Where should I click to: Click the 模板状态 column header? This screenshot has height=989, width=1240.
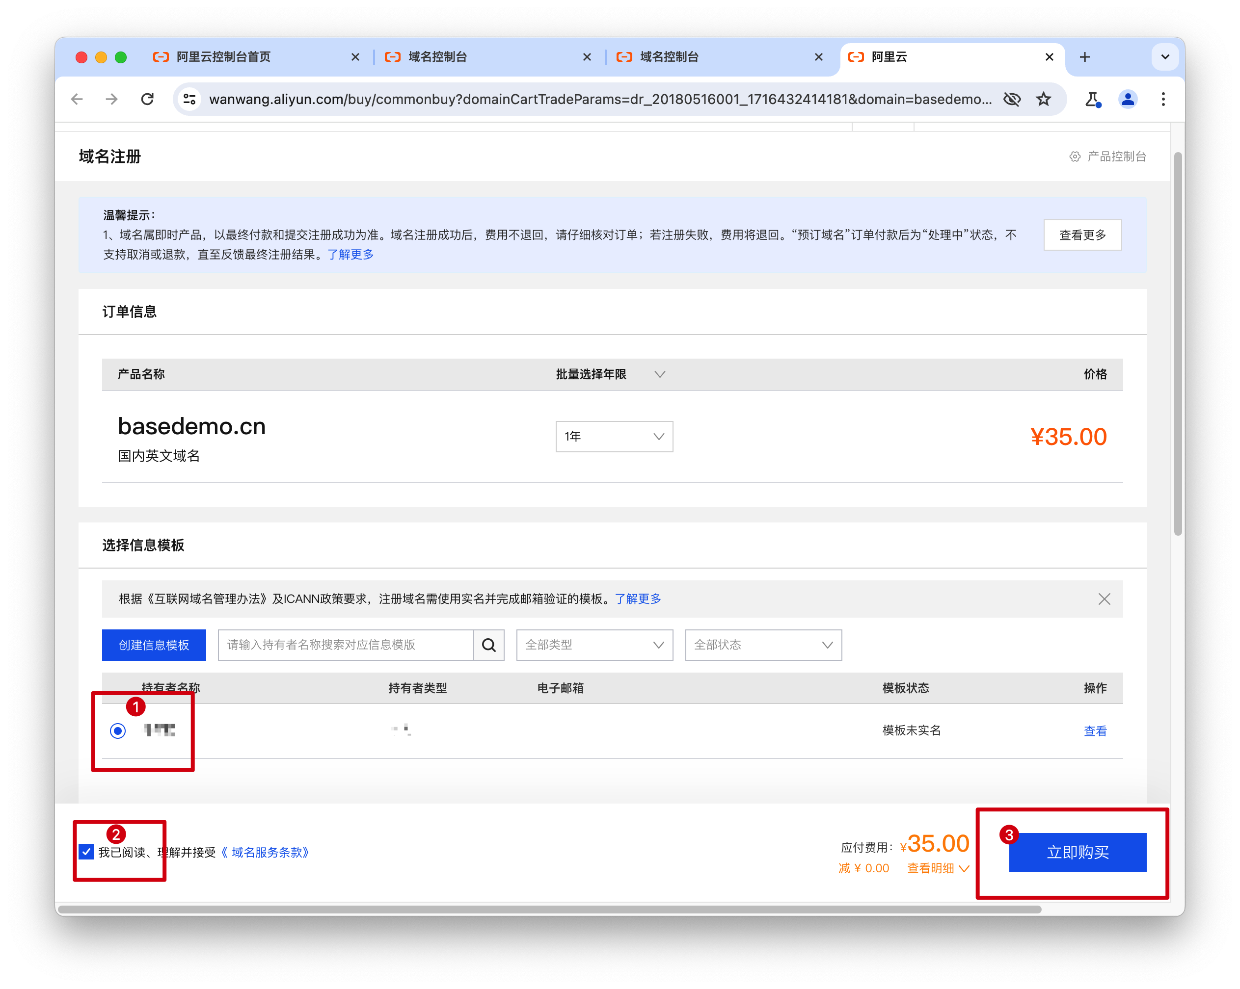pyautogui.click(x=905, y=688)
